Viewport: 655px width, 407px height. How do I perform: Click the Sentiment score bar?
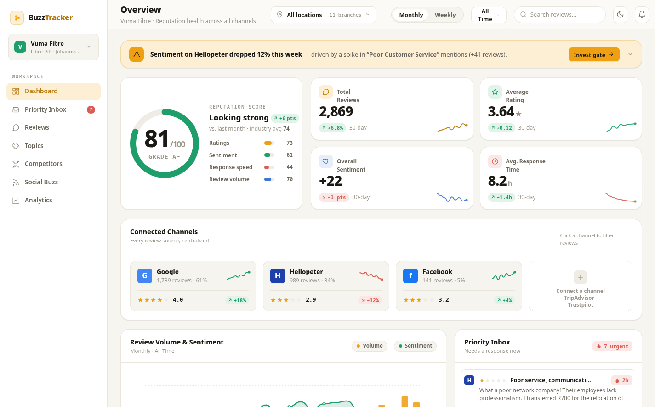pos(269,155)
